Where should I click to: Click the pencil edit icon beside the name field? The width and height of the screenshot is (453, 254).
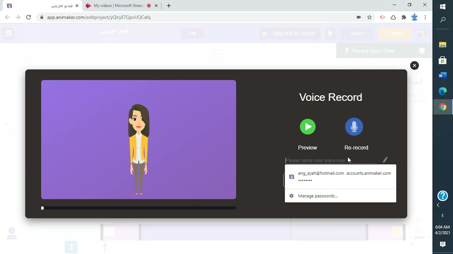(x=385, y=160)
